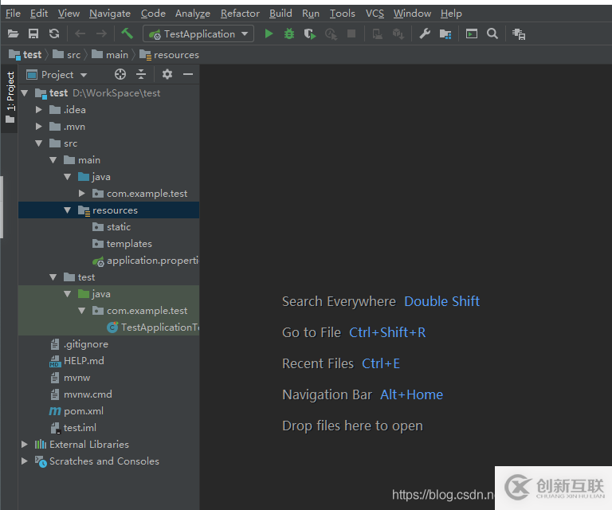
Task: Expand the External Libraries node
Action: tap(25, 445)
